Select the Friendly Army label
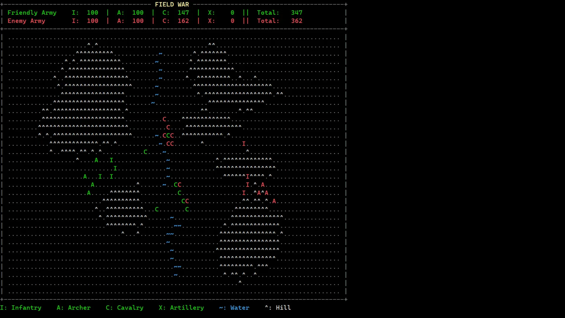This screenshot has height=318, width=565. (32, 13)
